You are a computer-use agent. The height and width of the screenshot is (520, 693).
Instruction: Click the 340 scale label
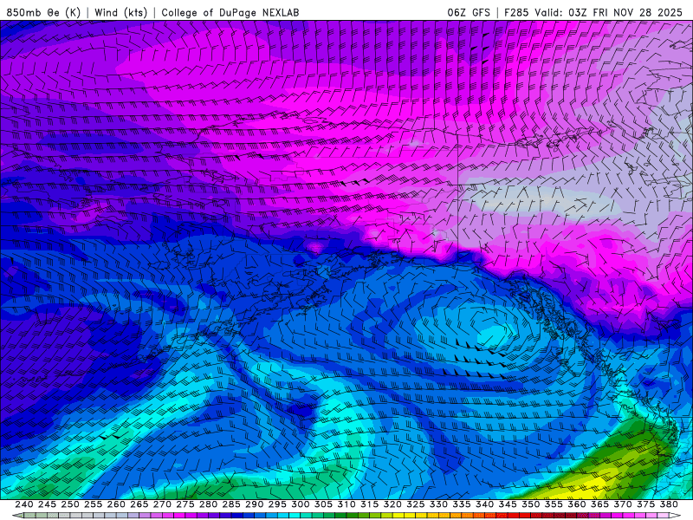click(485, 504)
